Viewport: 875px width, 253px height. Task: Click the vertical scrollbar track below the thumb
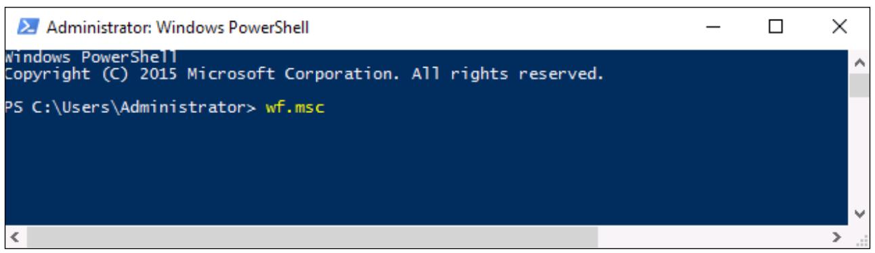(x=858, y=150)
